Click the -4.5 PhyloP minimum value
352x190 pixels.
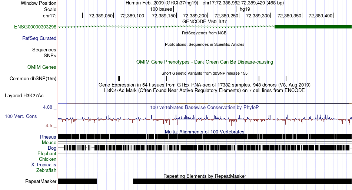(48, 126)
